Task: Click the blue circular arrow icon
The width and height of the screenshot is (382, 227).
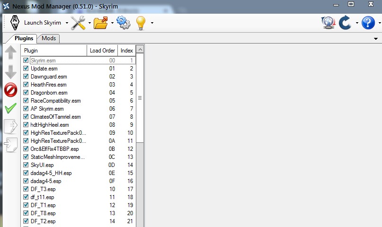Action: 345,23
